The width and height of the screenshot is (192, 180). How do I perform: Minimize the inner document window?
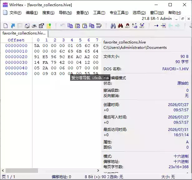pyautogui.click(x=176, y=19)
